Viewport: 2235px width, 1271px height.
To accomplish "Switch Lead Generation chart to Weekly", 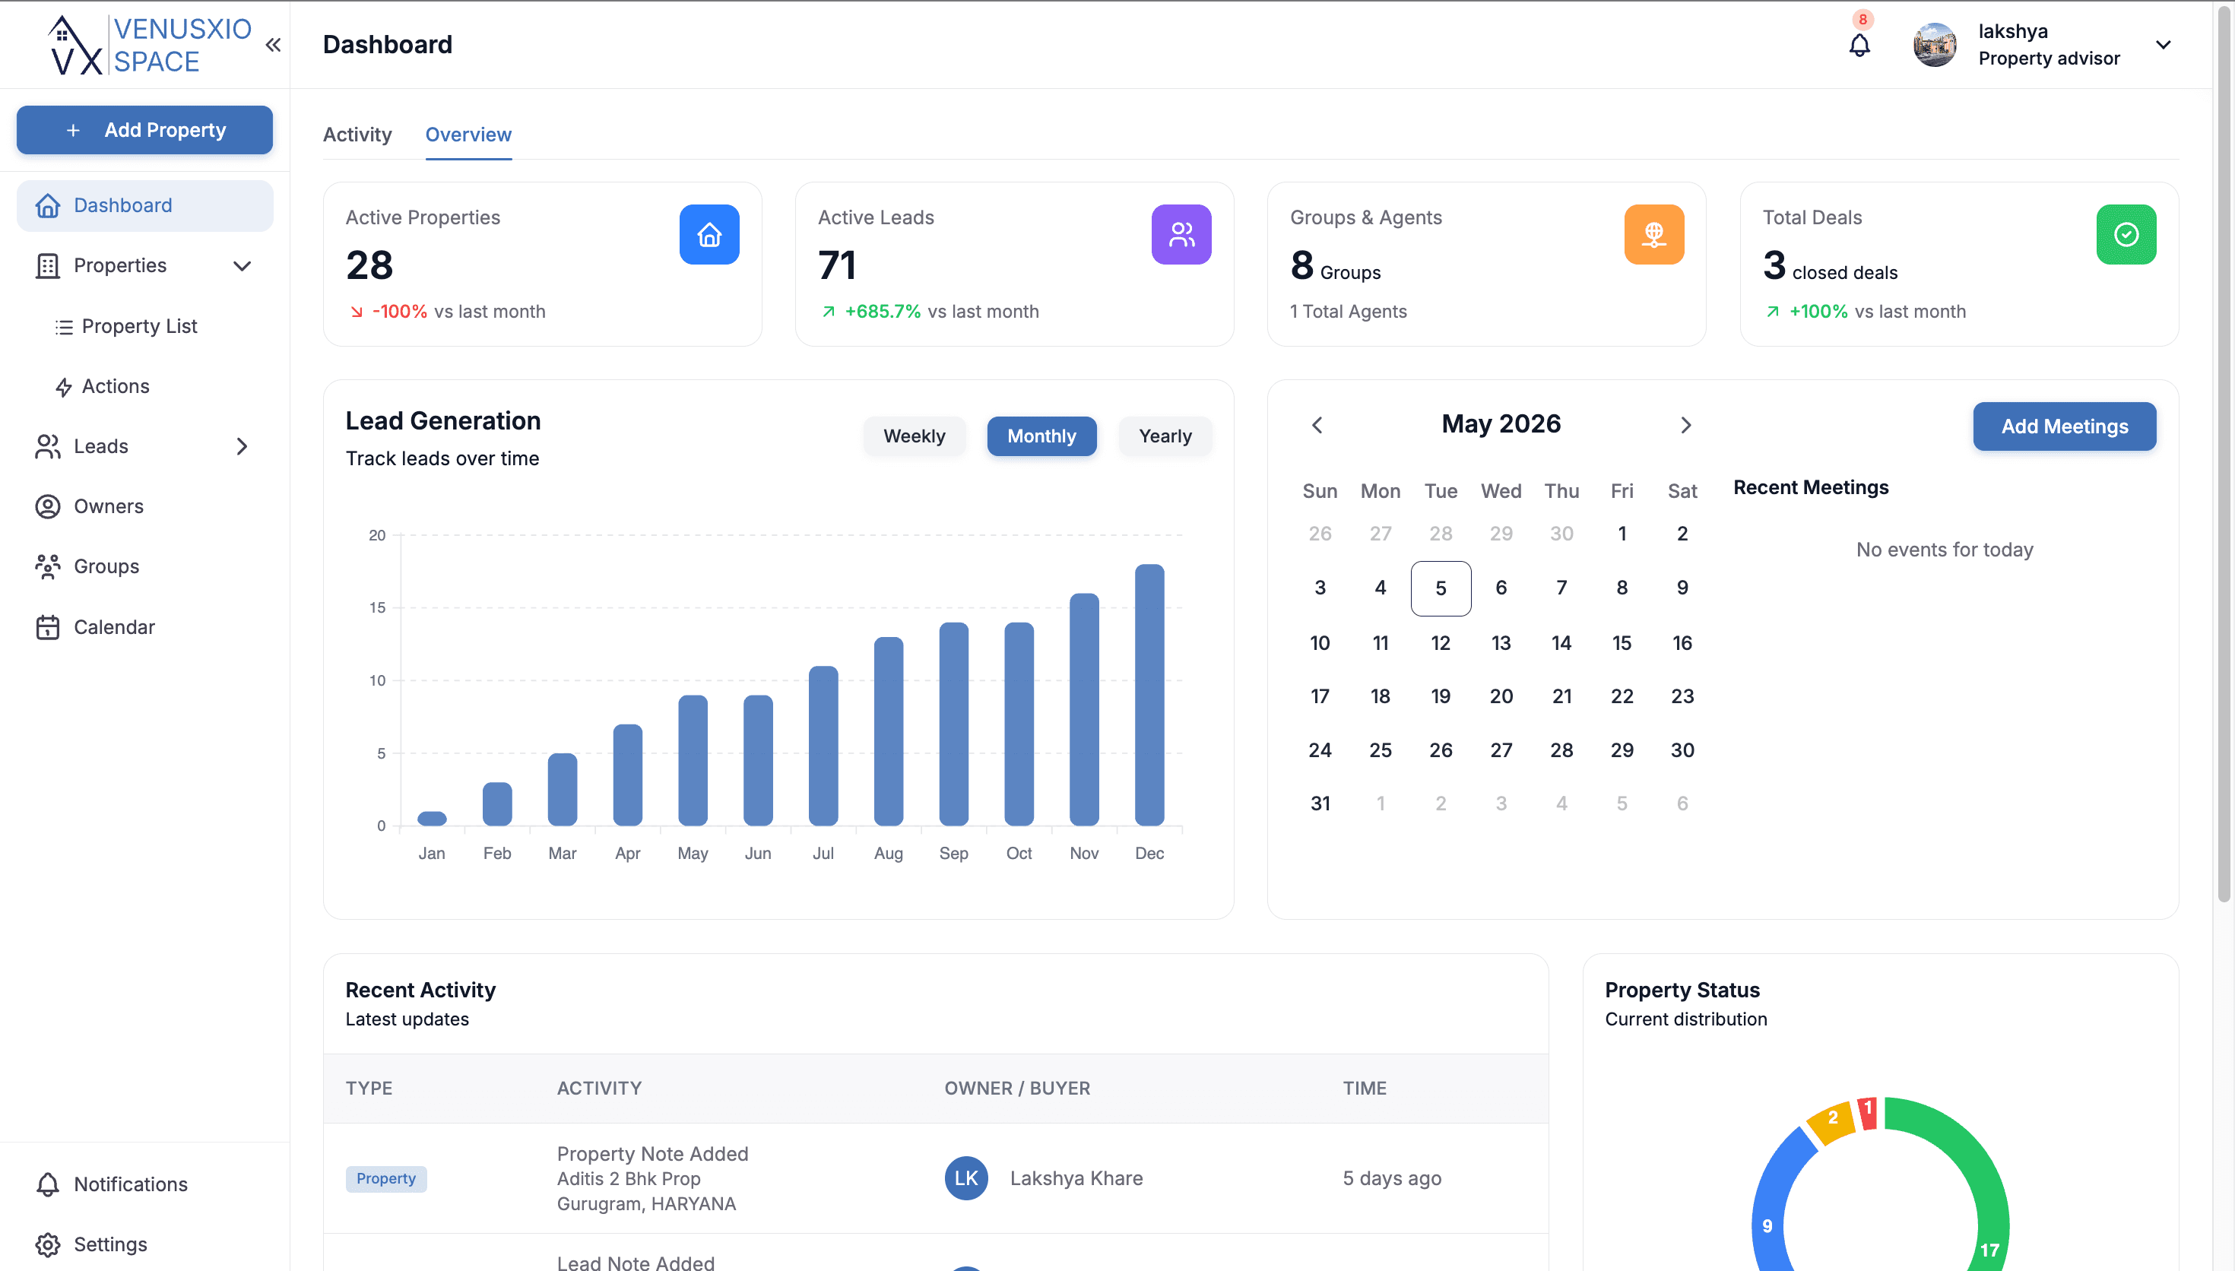I will tap(914, 436).
